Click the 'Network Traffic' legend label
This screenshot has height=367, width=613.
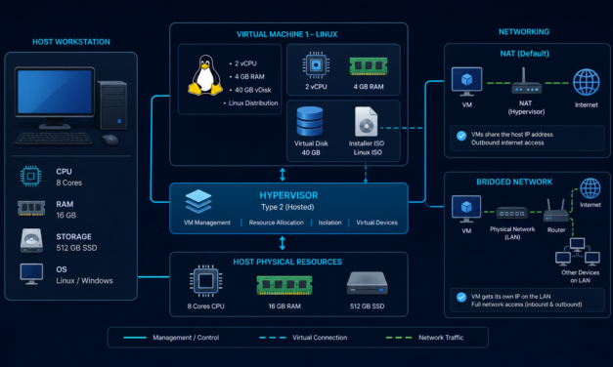(441, 338)
